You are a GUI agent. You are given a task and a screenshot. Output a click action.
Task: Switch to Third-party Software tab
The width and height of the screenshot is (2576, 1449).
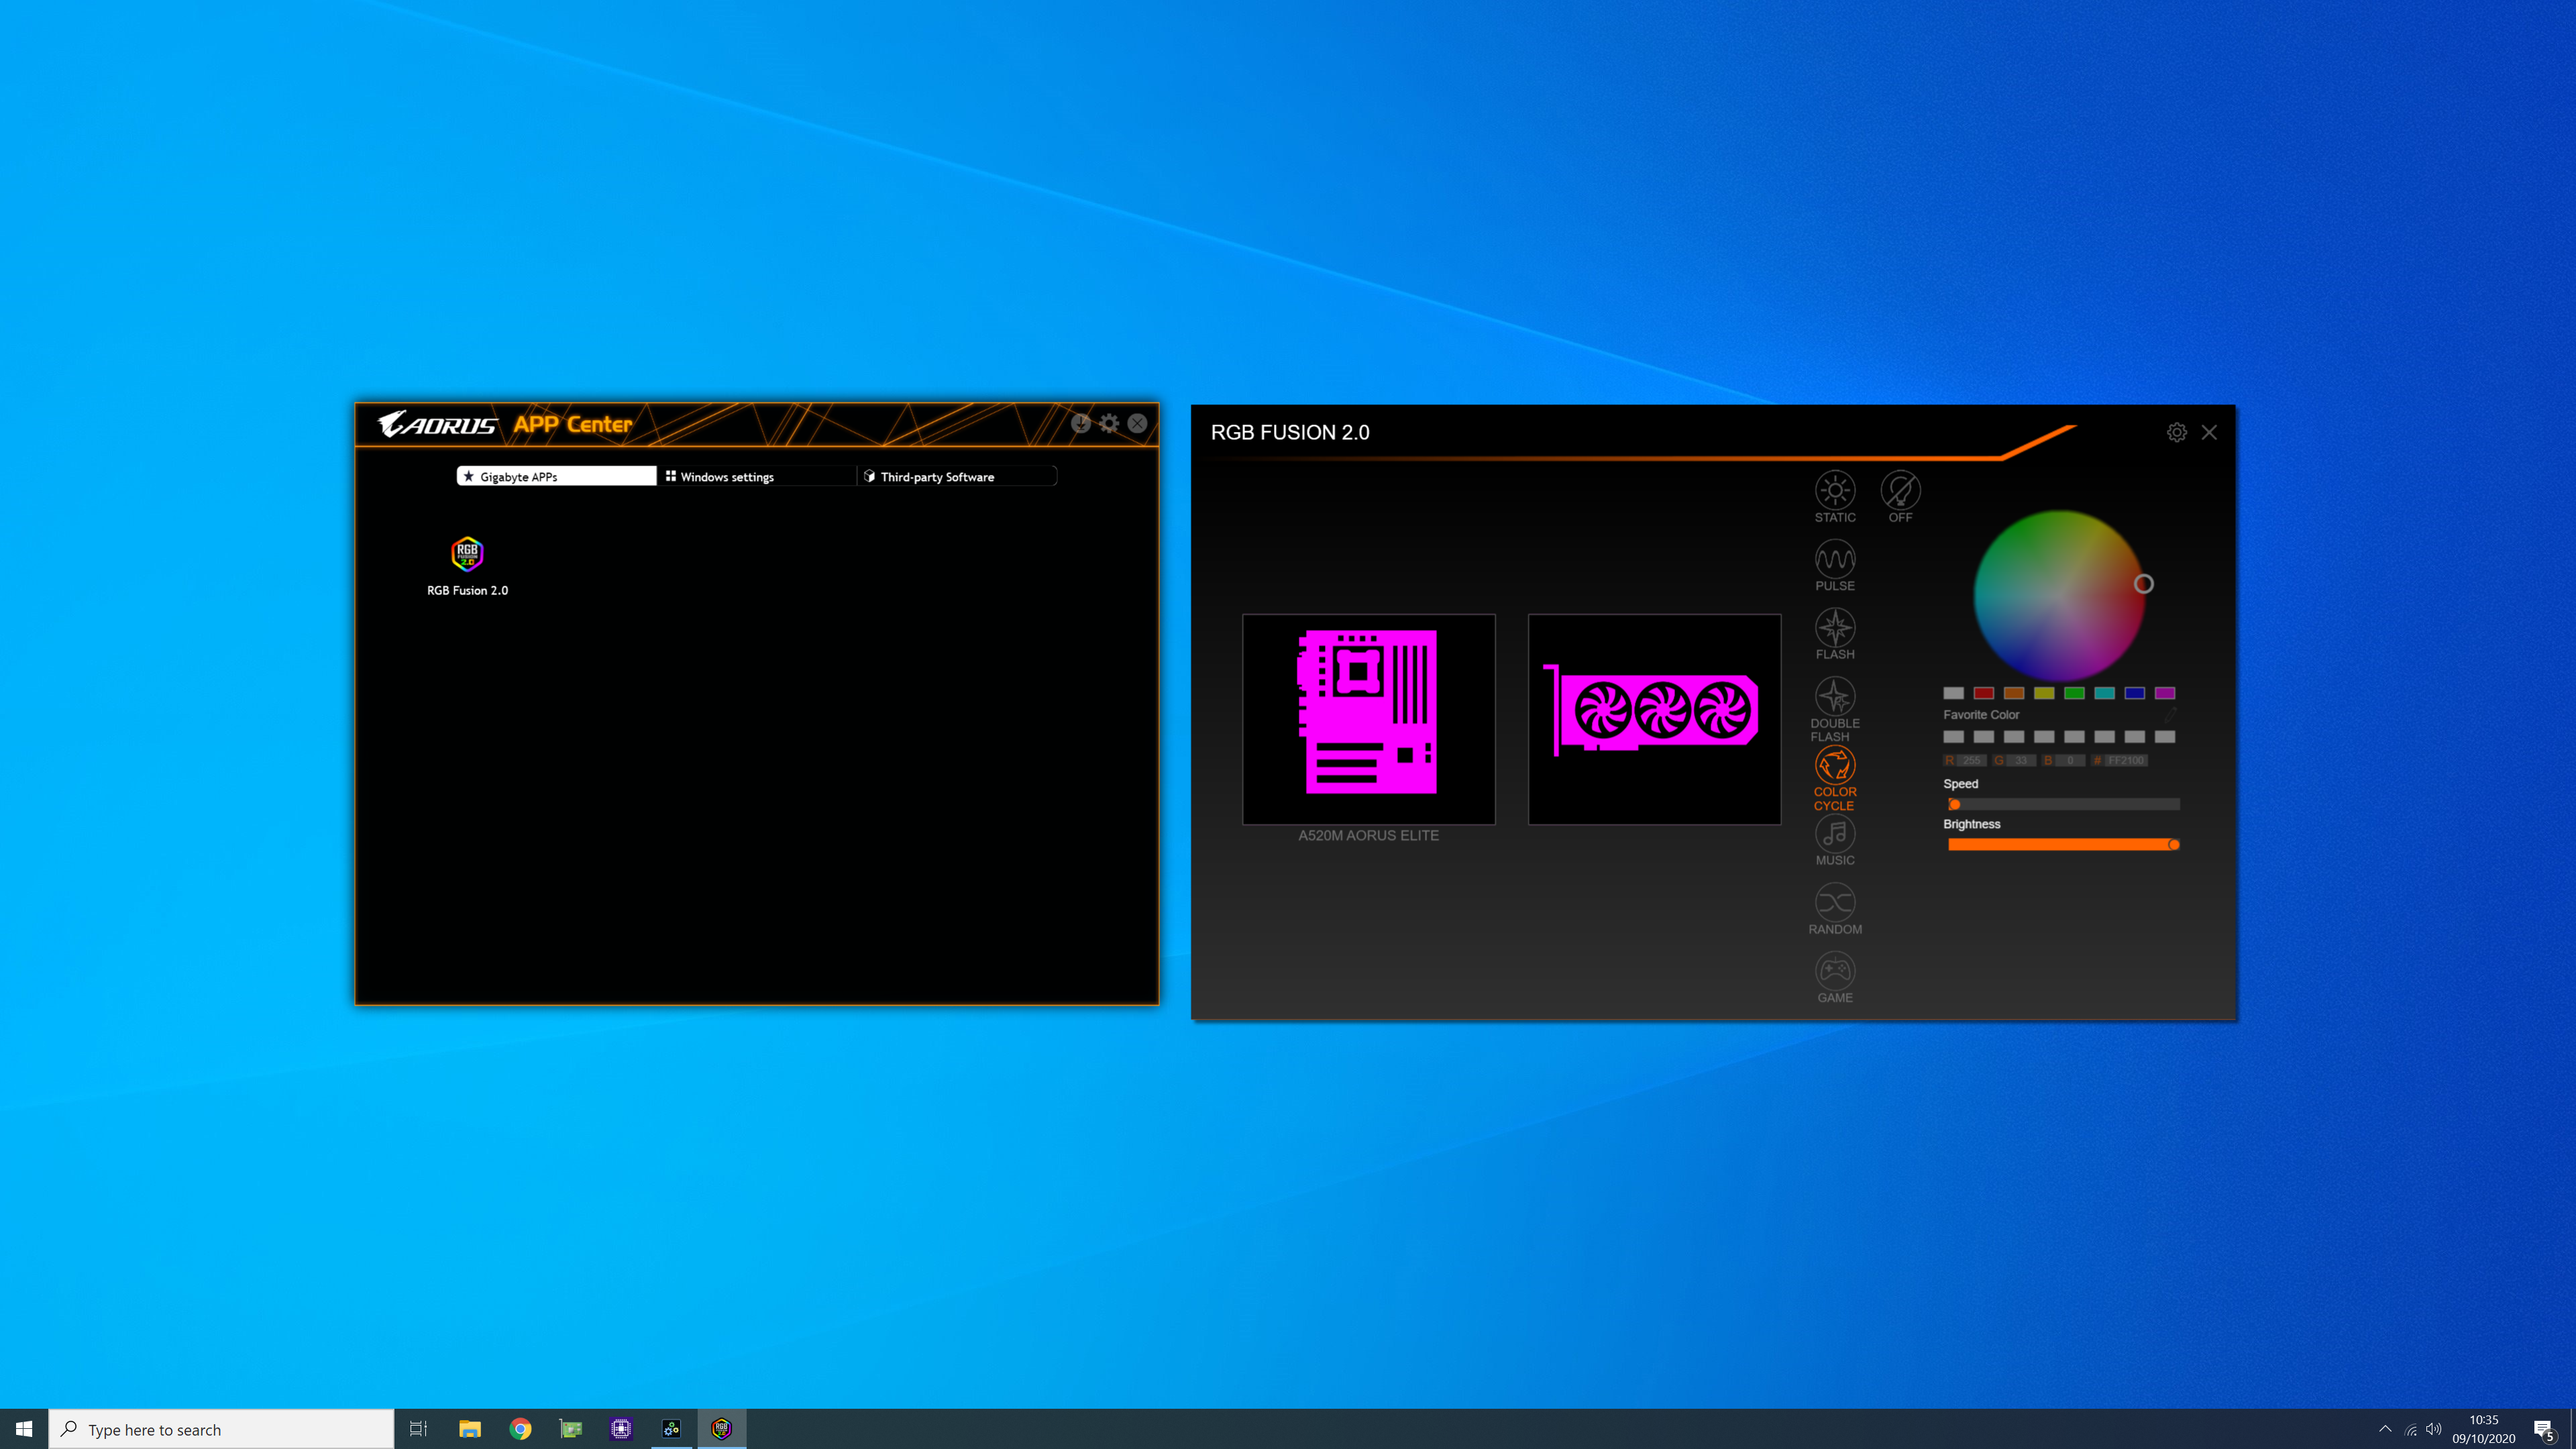tap(956, 476)
